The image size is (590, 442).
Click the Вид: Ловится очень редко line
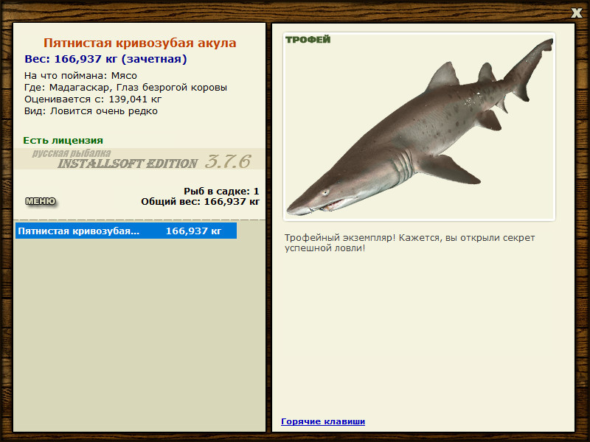[x=91, y=111]
